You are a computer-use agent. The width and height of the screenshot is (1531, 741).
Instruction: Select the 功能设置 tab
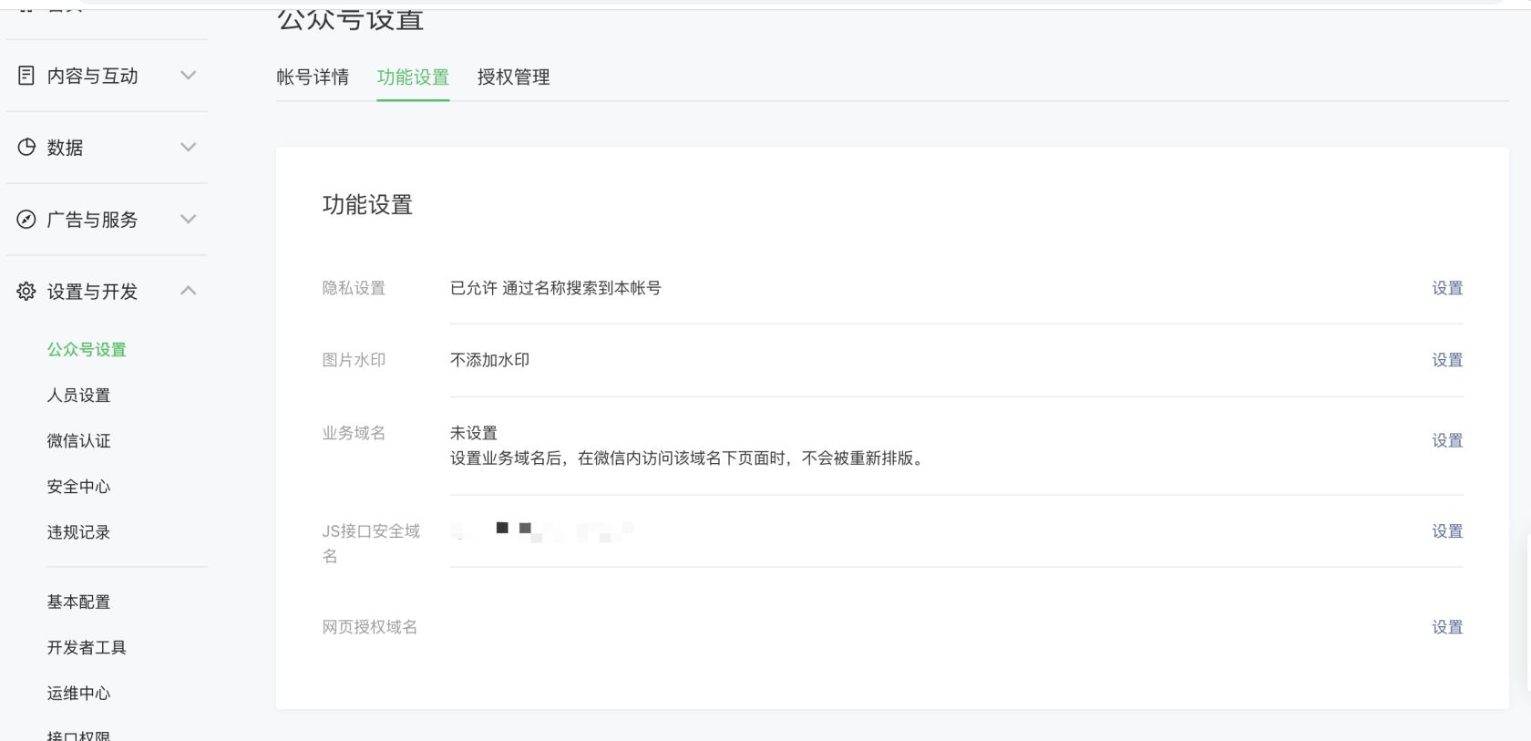pyautogui.click(x=413, y=77)
